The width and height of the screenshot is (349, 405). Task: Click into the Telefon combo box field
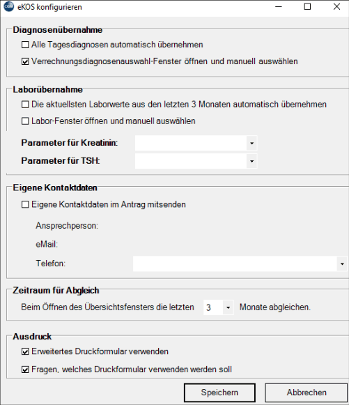tap(235, 263)
